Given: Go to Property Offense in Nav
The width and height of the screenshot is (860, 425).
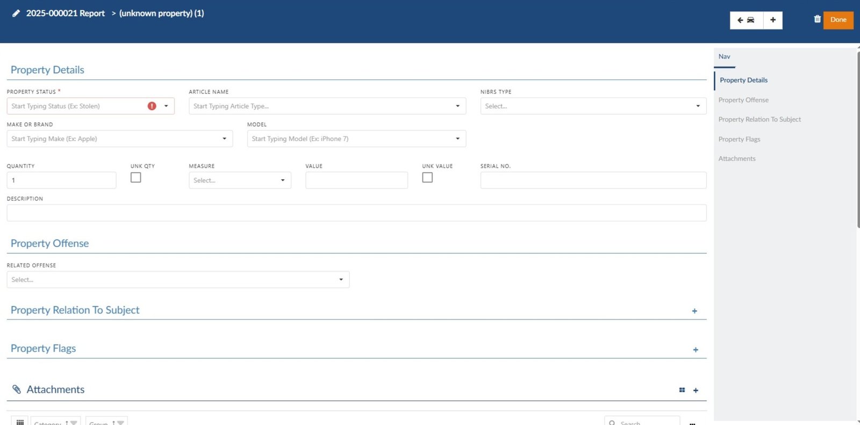Looking at the screenshot, I should [743, 100].
